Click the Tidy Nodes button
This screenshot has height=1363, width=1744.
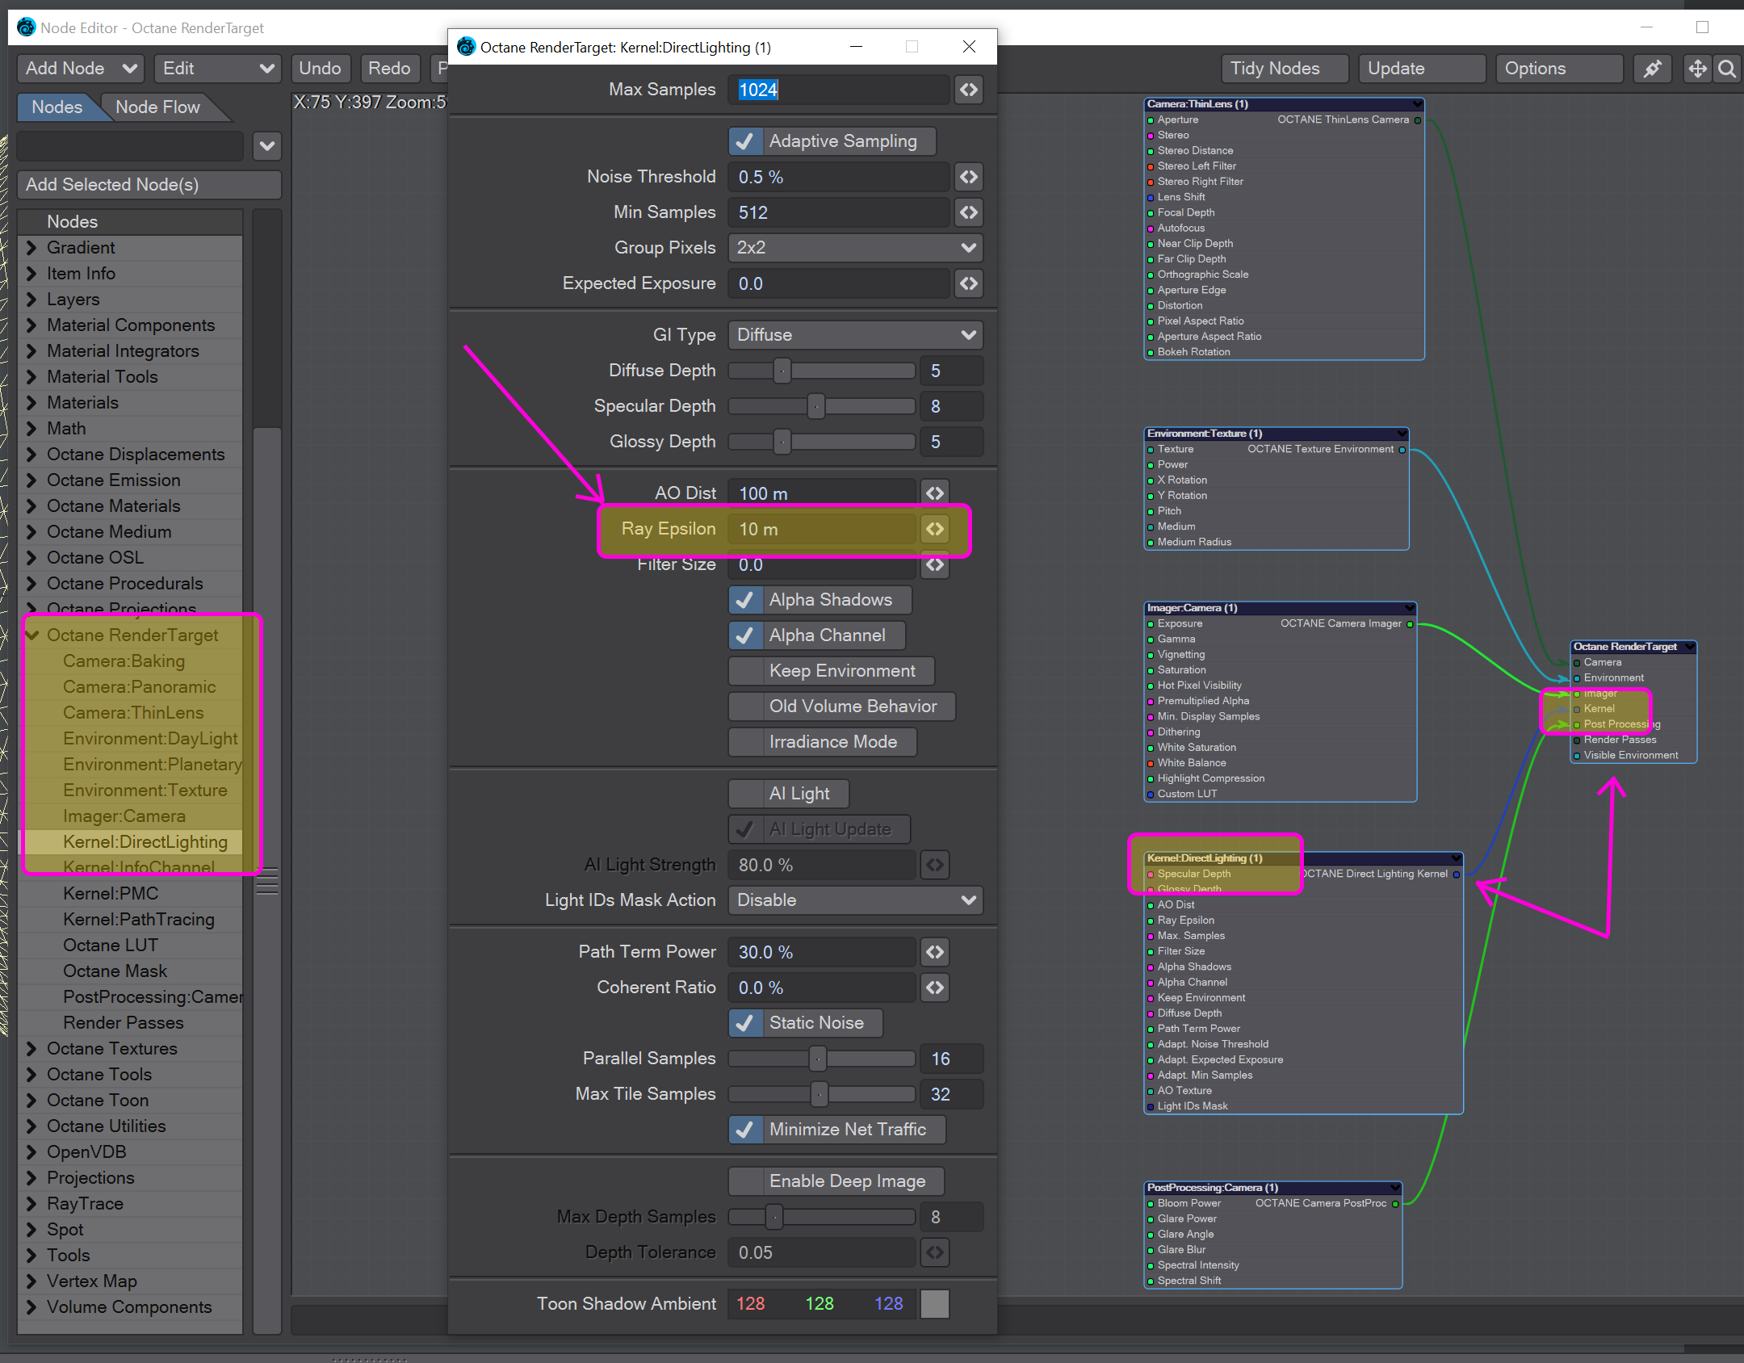(x=1283, y=69)
